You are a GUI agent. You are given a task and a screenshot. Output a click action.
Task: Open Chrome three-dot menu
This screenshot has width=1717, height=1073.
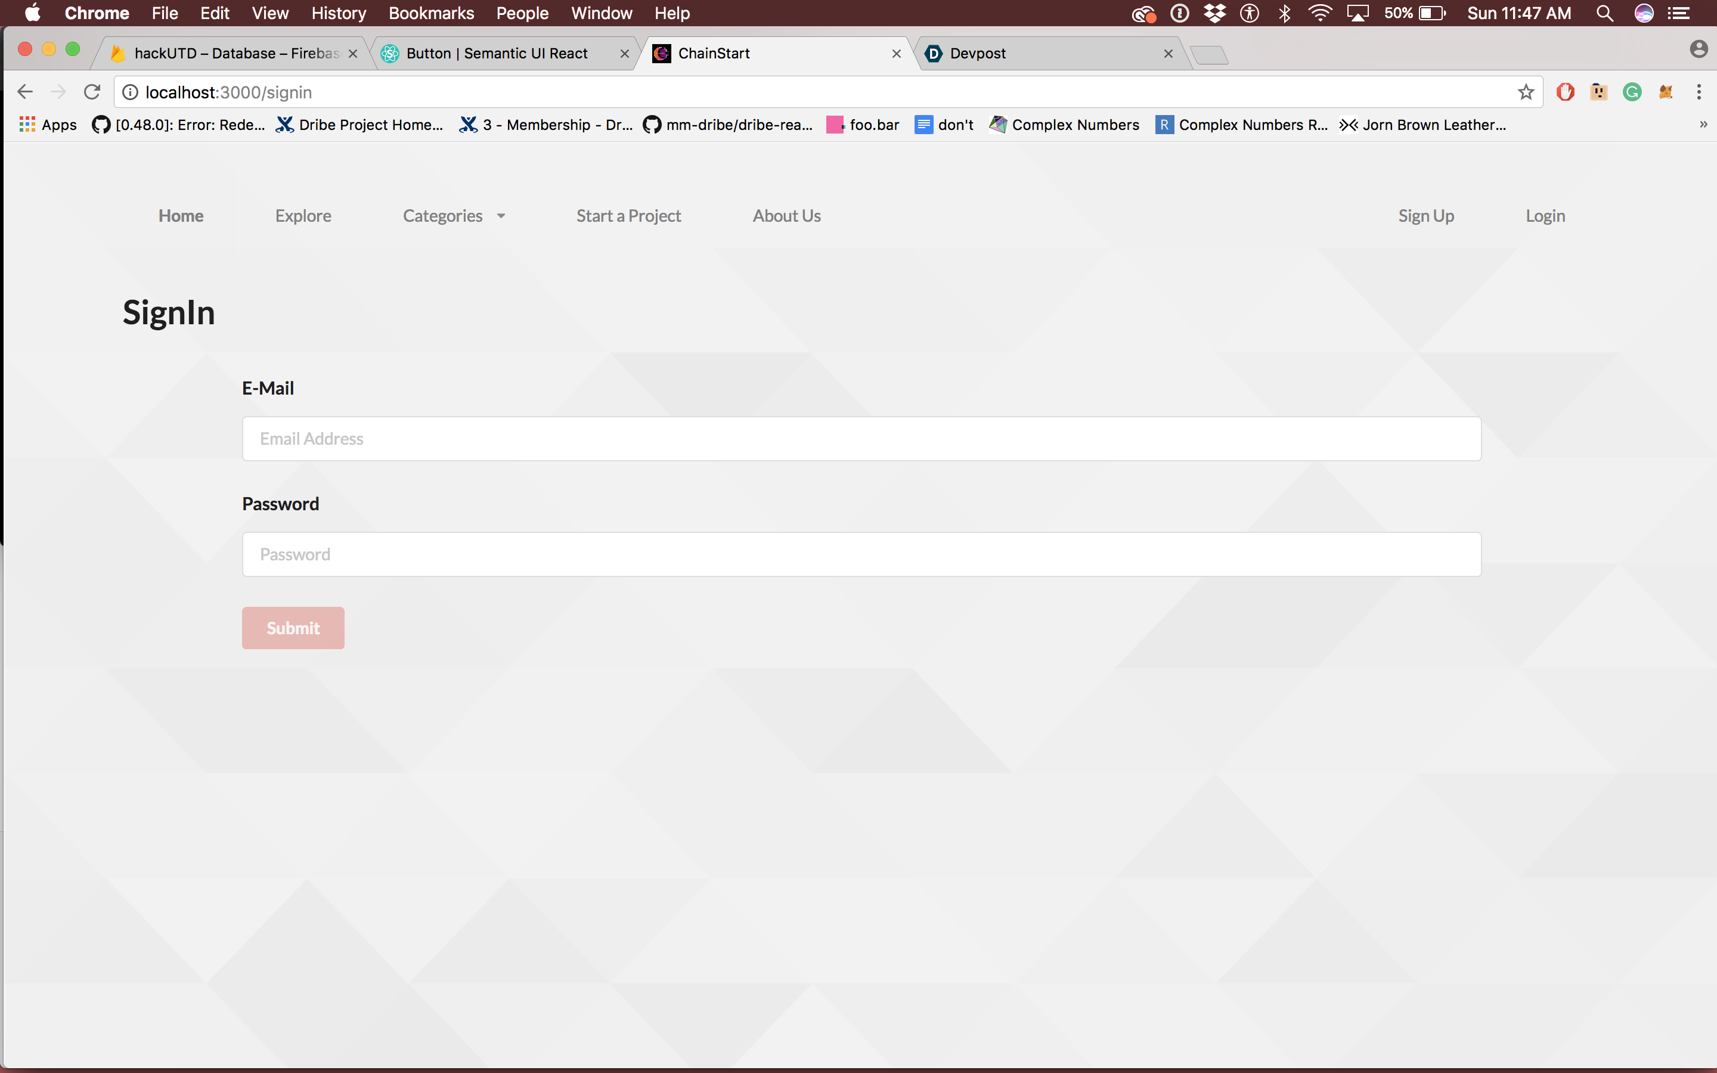(1699, 92)
